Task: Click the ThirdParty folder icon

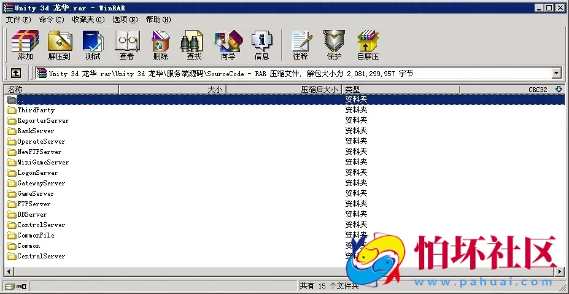Action: 12,110
